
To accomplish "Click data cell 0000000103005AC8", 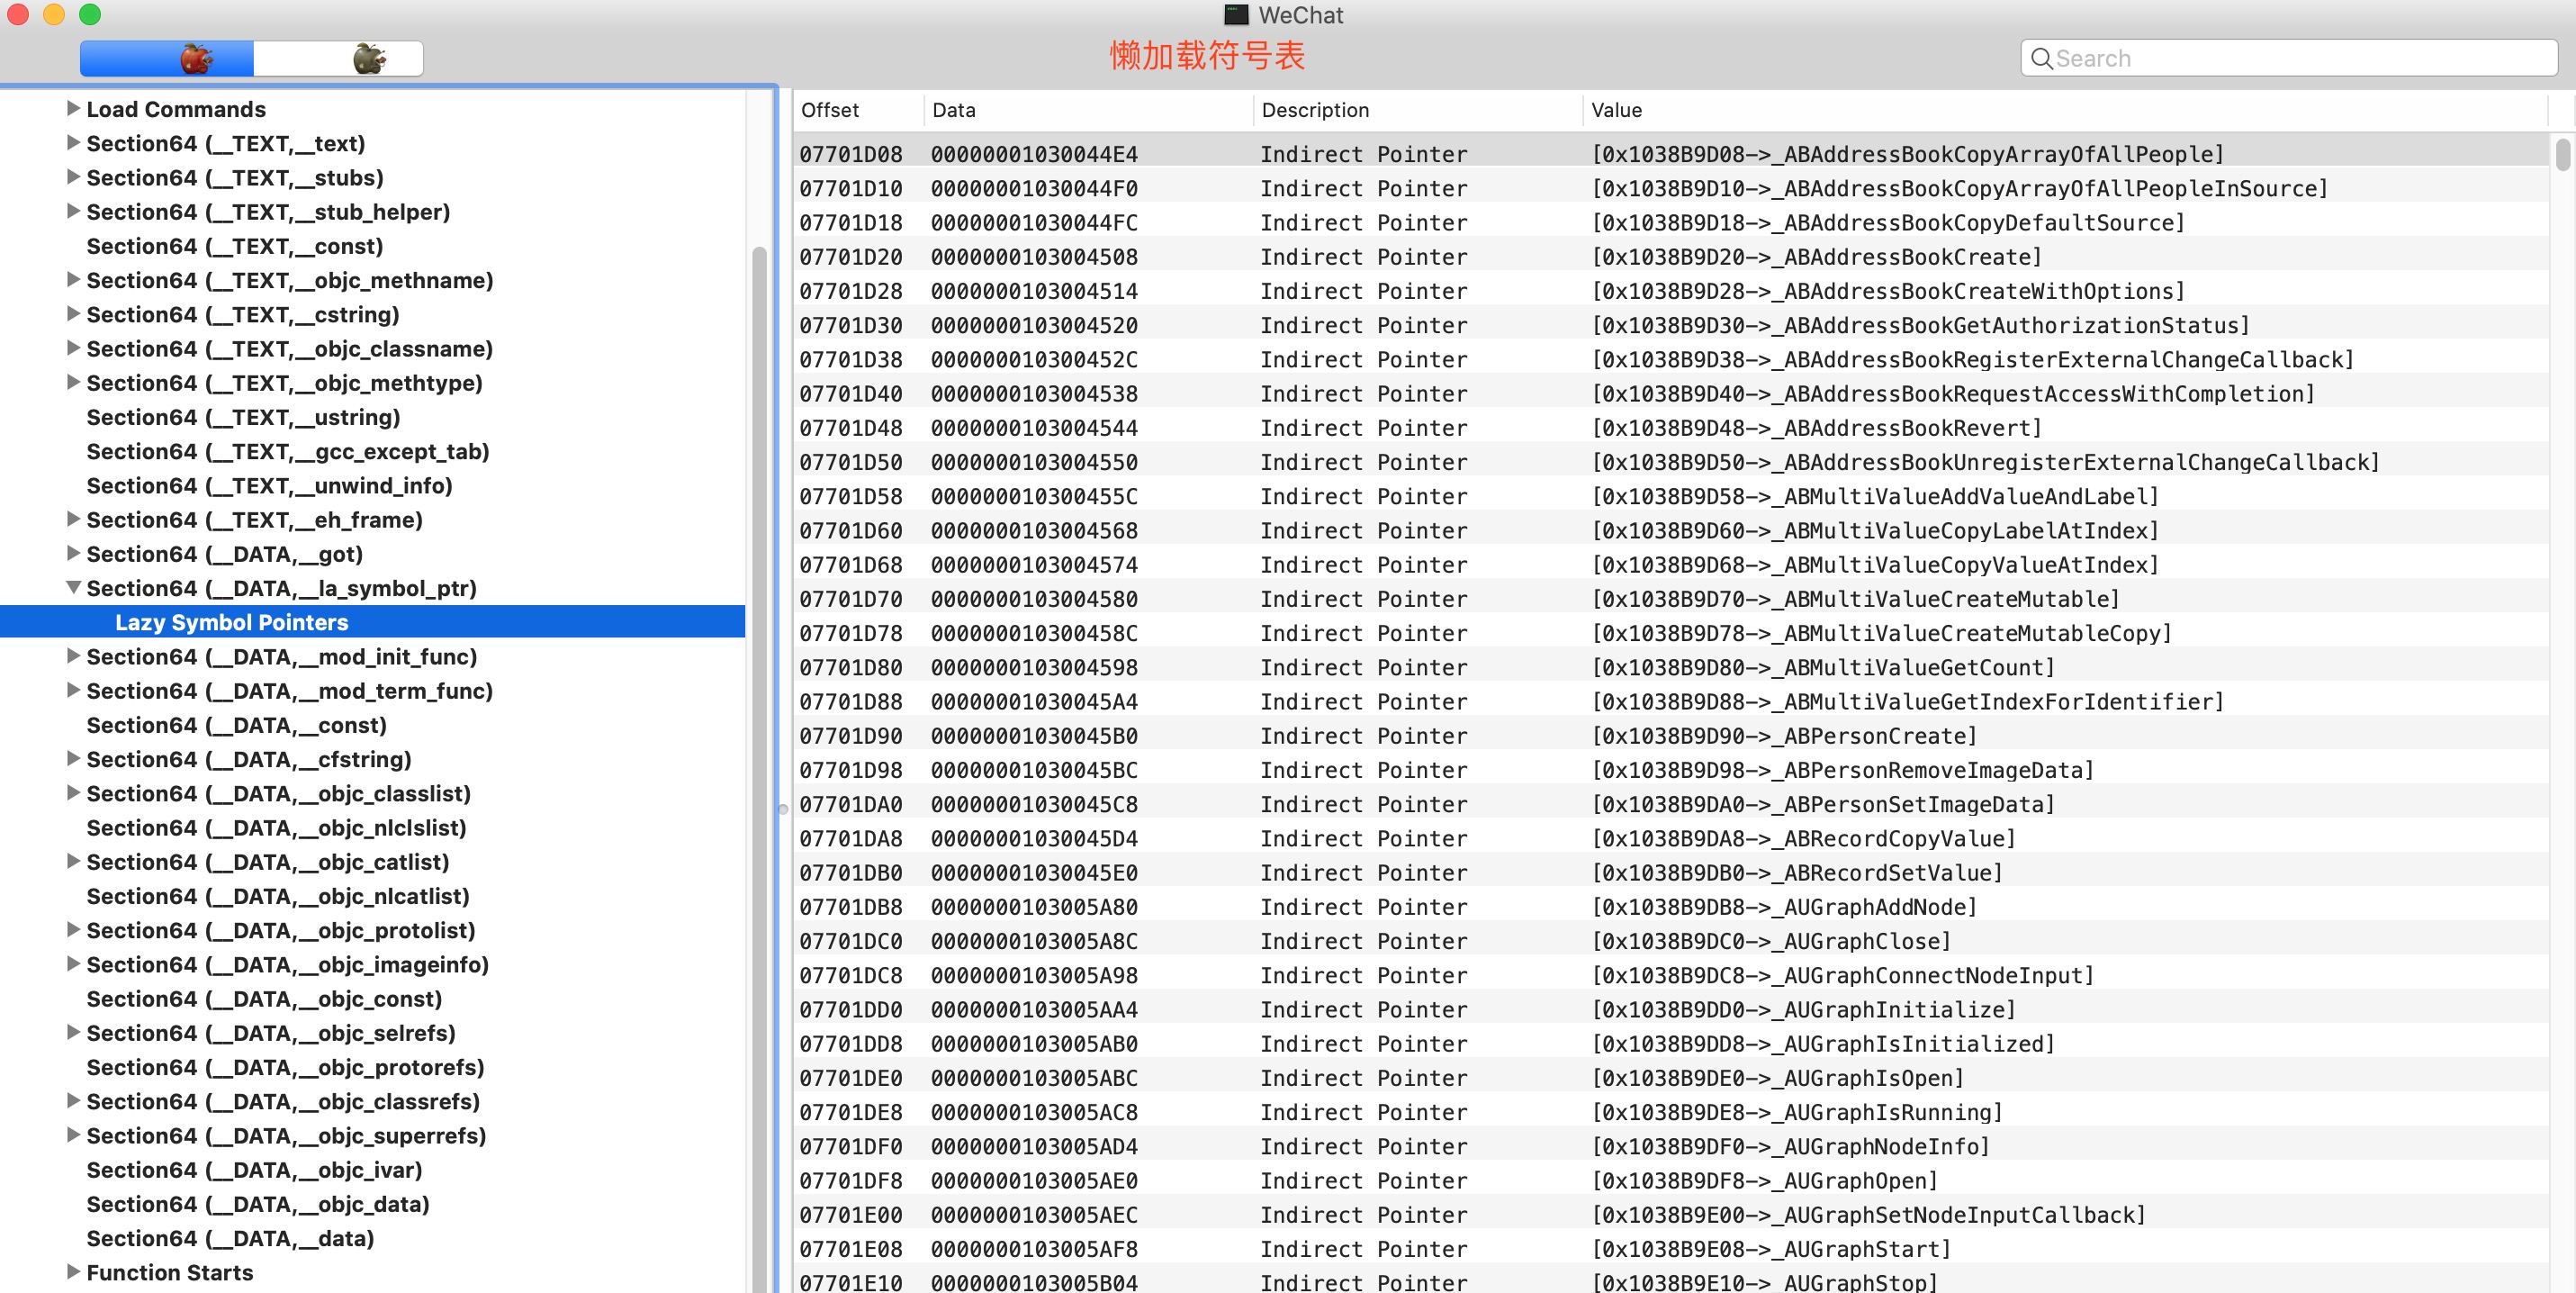I will [x=1034, y=1112].
